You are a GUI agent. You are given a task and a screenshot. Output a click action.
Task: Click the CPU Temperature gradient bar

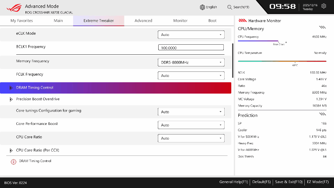[282, 61]
